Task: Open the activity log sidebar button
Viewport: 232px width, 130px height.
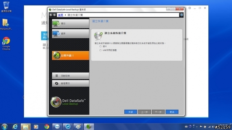Action: tap(71, 76)
